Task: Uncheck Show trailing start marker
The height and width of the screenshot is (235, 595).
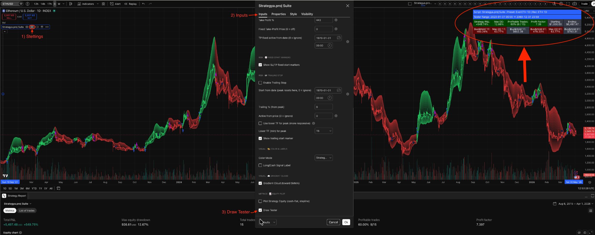Action: 260,138
